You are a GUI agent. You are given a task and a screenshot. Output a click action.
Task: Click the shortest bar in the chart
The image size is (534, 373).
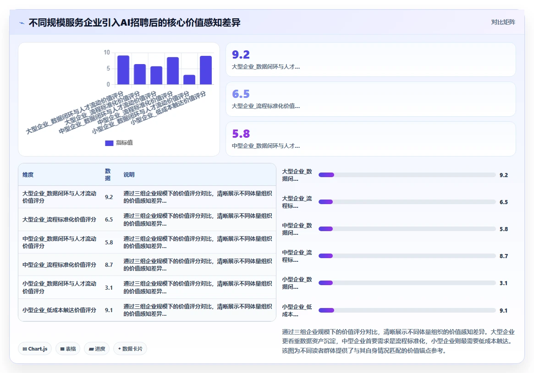[189, 80]
